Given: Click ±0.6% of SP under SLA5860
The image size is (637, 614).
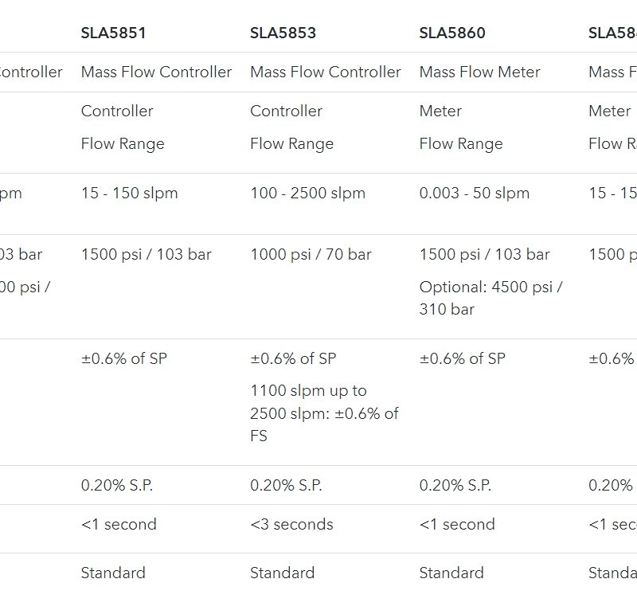Looking at the screenshot, I should tap(462, 359).
